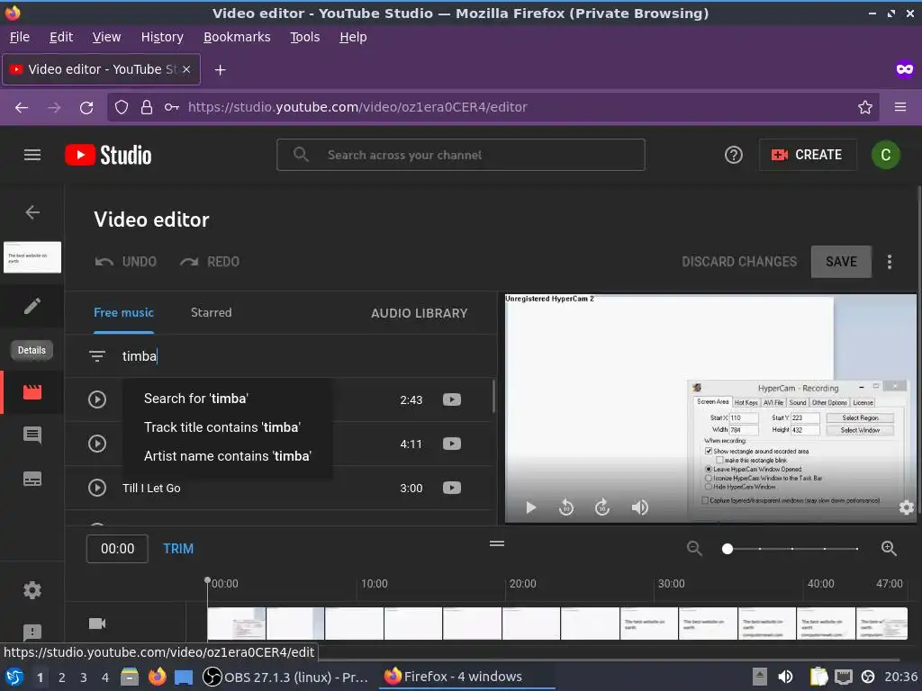
Task: Play the video preview
Action: [x=530, y=507]
